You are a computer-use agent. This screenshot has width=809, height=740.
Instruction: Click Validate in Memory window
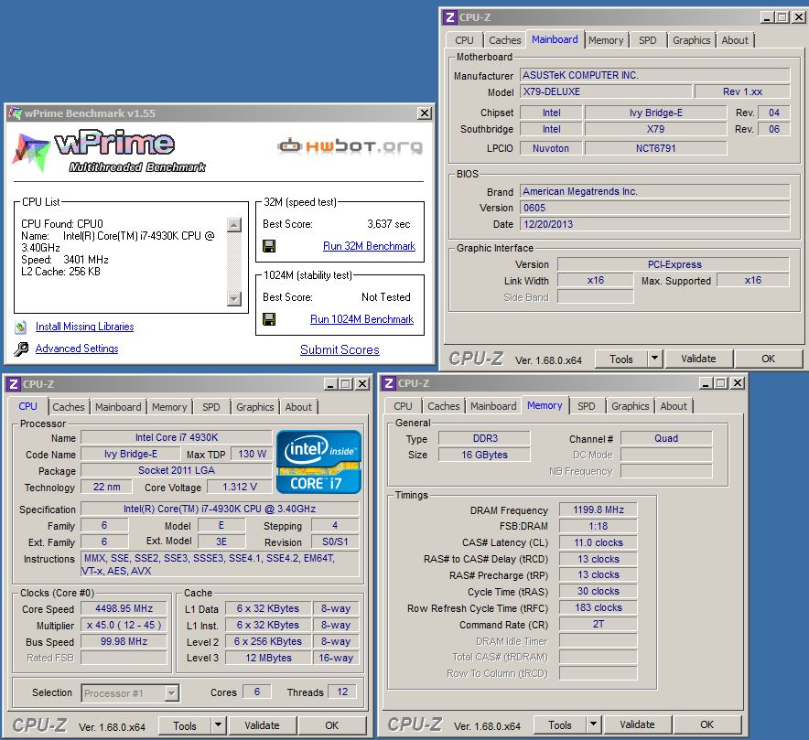(637, 724)
